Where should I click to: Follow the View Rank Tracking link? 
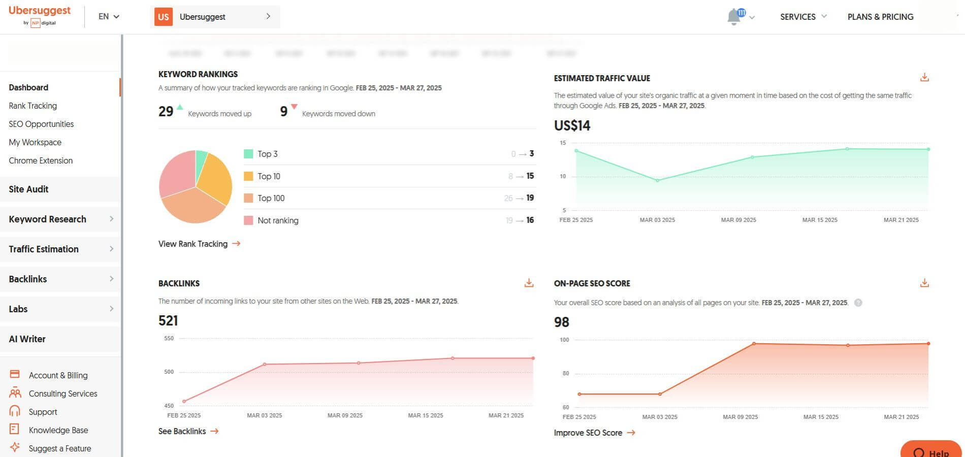[x=199, y=244]
